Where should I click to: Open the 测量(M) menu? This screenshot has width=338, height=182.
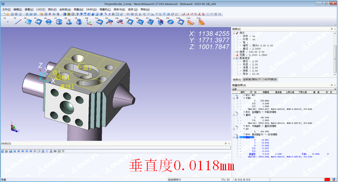click(78, 10)
